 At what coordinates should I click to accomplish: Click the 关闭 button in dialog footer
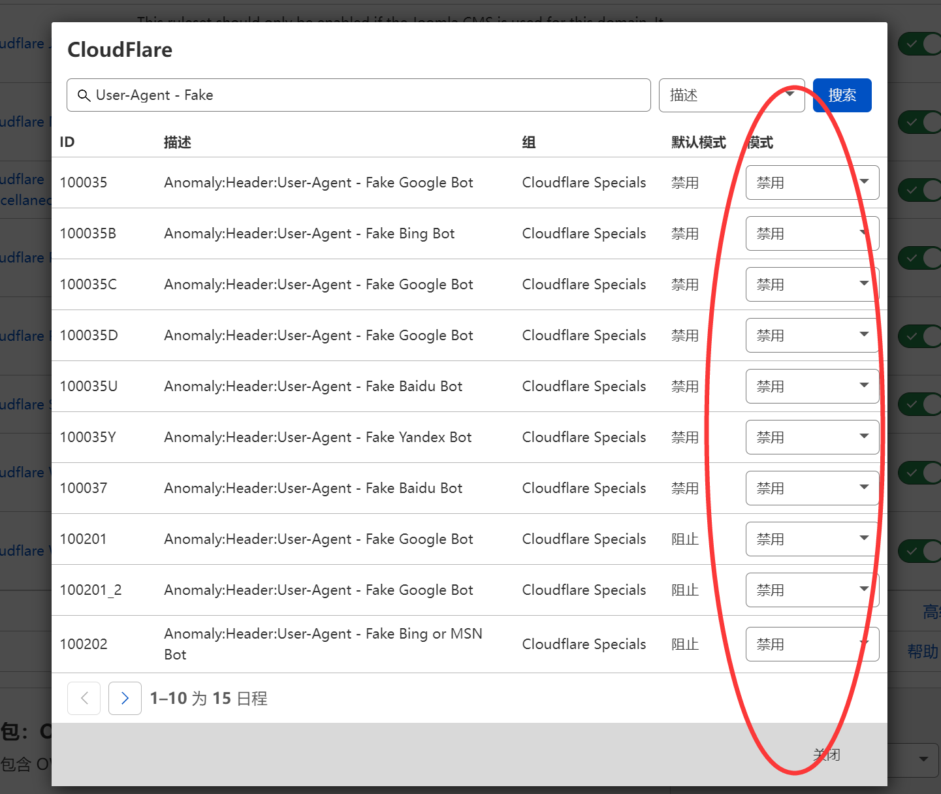coord(826,755)
